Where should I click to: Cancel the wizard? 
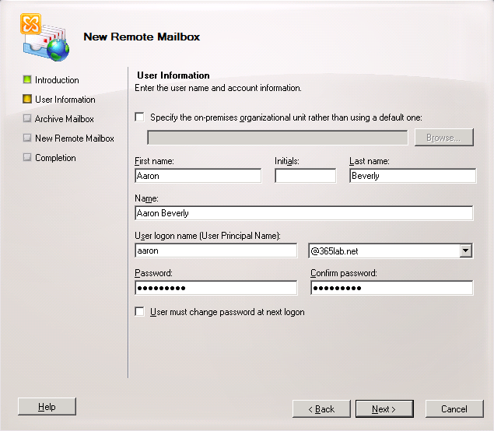click(x=454, y=409)
